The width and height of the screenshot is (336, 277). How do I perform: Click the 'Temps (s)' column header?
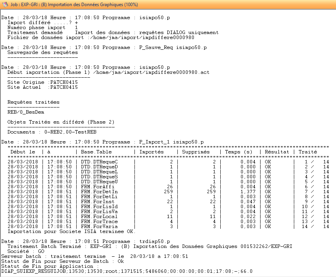(239, 152)
